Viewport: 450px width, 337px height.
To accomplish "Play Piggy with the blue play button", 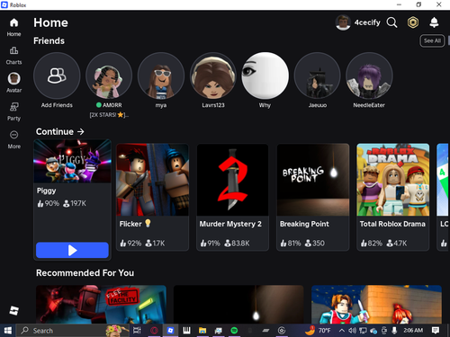I will (72, 250).
